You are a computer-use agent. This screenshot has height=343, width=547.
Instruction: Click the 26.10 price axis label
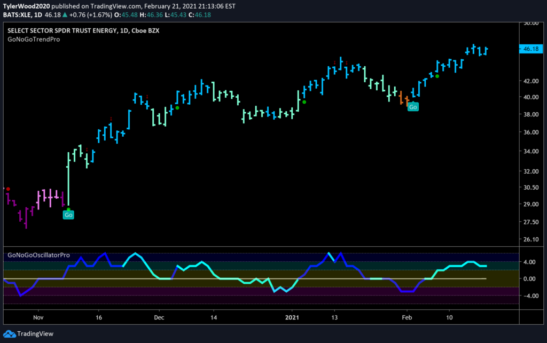pos(531,239)
